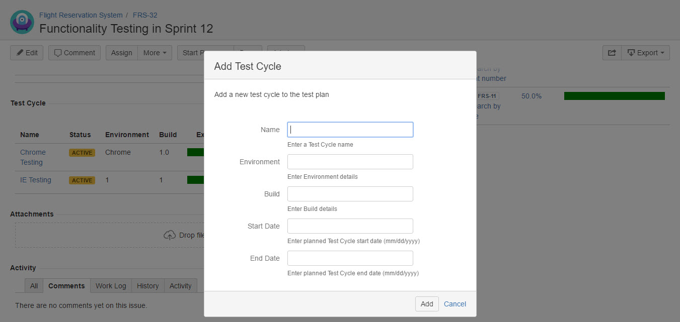Click the green 50.0% progress bar
The height and width of the screenshot is (322, 680).
(614, 96)
